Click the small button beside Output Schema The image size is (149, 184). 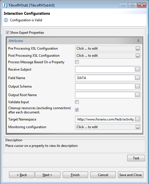137,86
